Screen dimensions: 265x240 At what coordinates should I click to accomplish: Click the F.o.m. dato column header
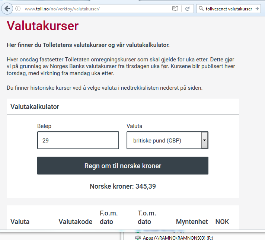109,218
